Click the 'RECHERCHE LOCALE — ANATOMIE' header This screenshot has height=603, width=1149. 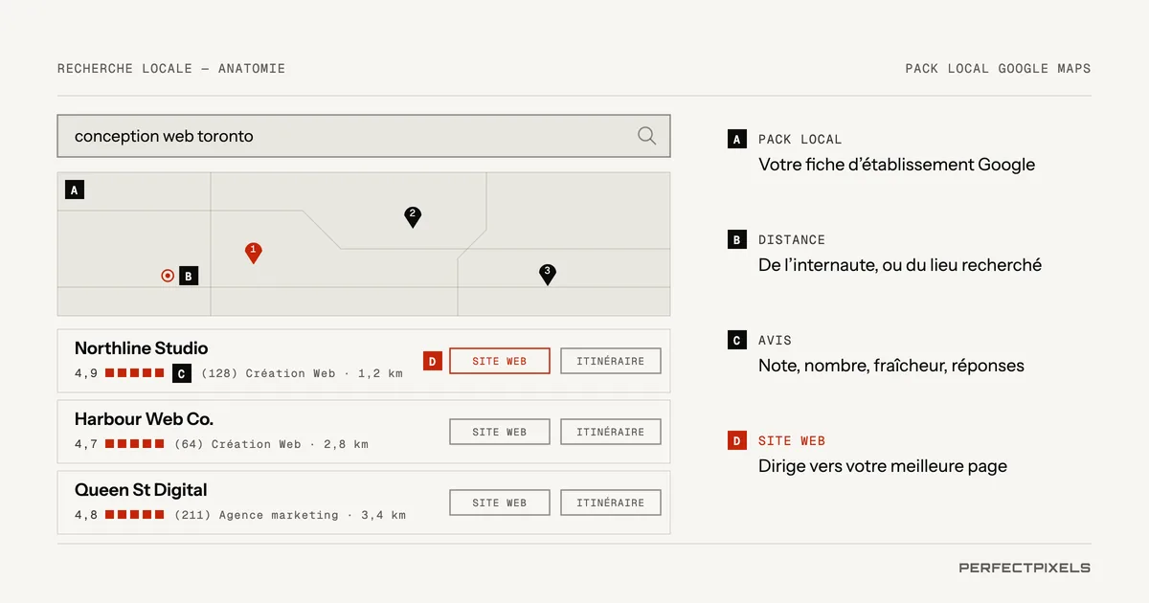coord(171,68)
